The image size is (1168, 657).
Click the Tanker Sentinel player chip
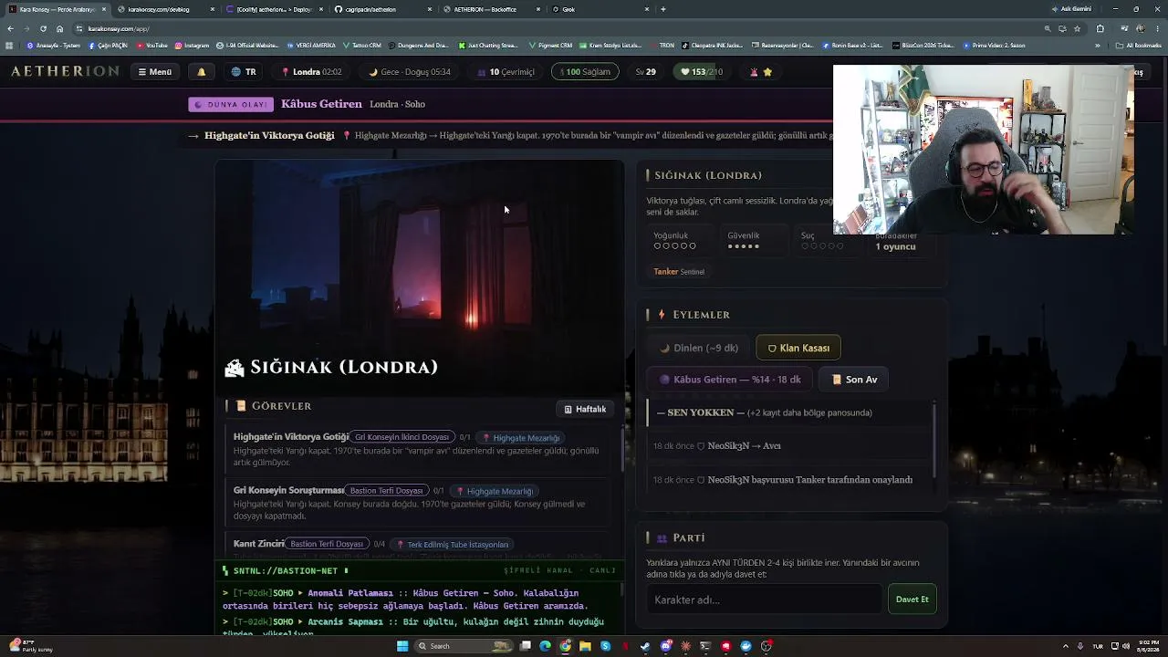pyautogui.click(x=679, y=272)
